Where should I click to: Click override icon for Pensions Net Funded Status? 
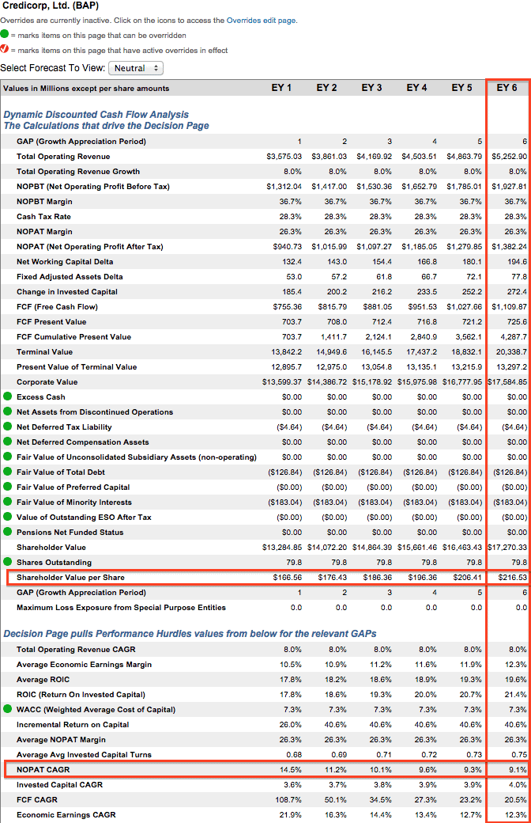(7, 532)
